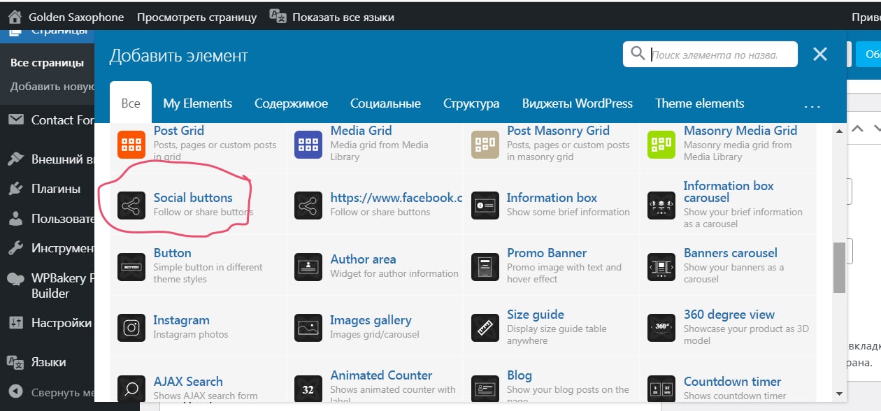
Task: Expand more tabs with three dots
Action: [812, 107]
